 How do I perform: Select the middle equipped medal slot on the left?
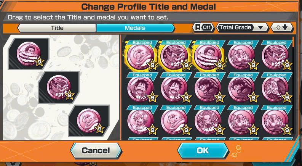(x=59, y=87)
